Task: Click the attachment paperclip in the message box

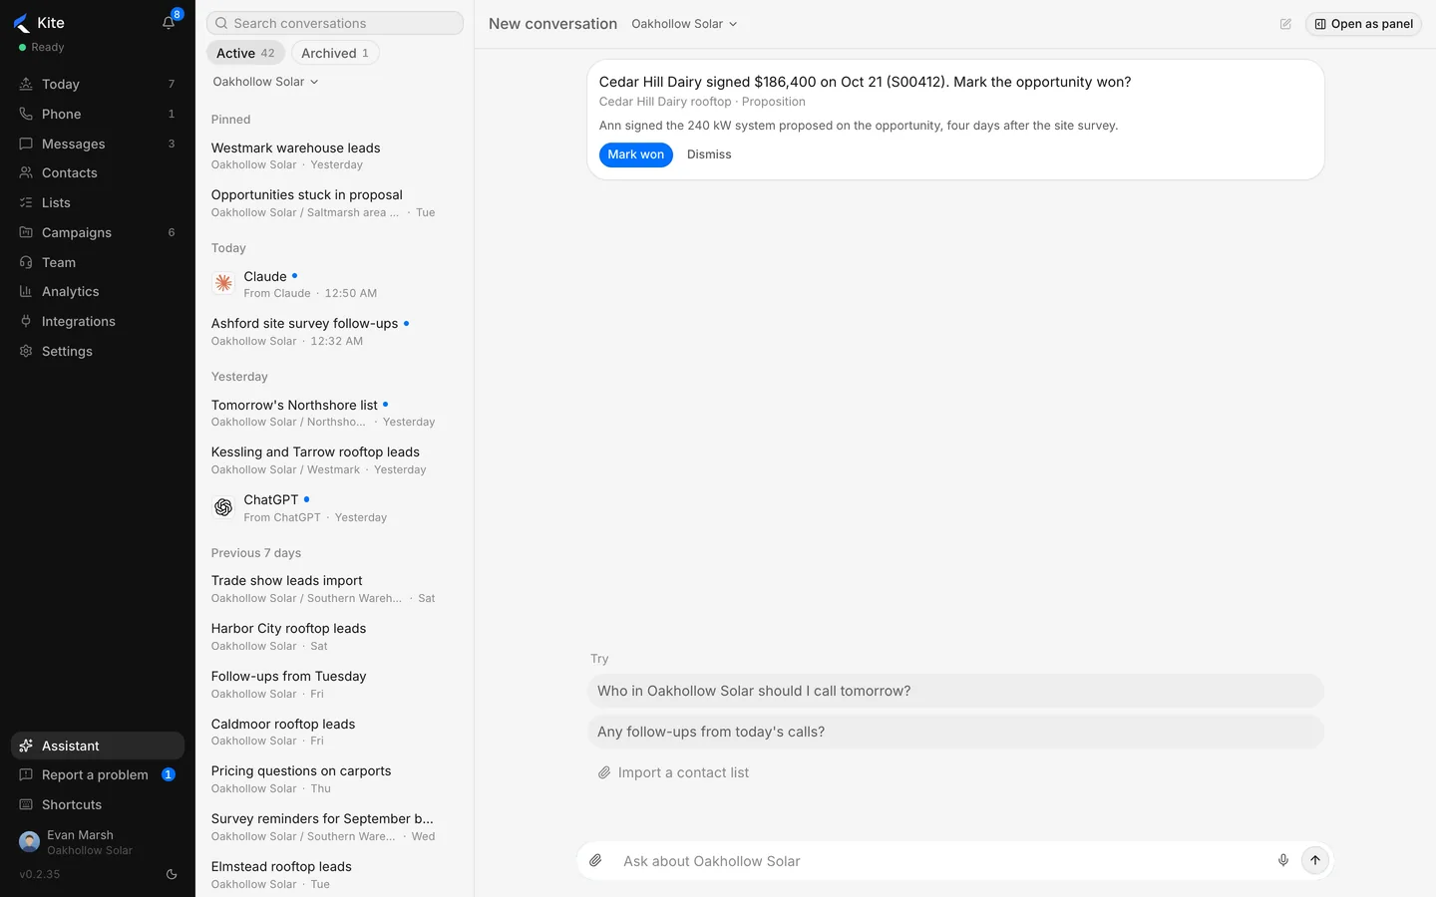Action: [x=595, y=860]
